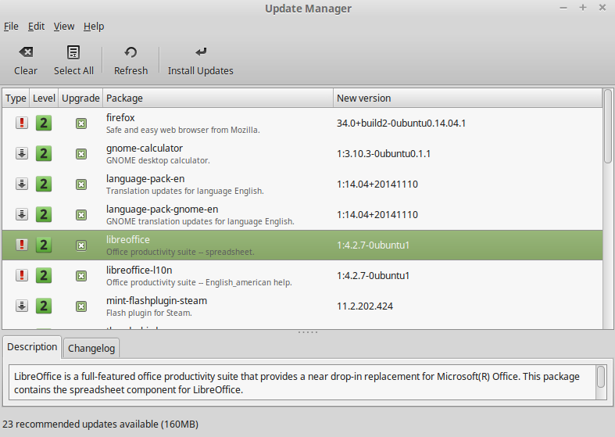615x437 pixels.
Task: Click version 1:3.10.3-0ubuntu0.1.1
Action: pos(384,154)
